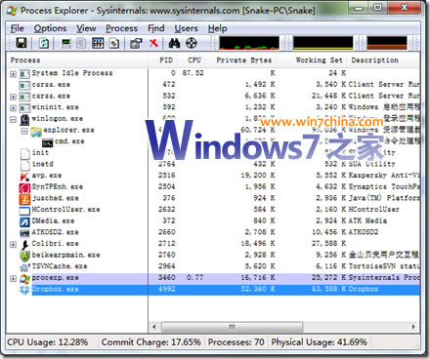Expand the System Idle Process tree node
The width and height of the screenshot is (430, 359).
pyautogui.click(x=13, y=74)
